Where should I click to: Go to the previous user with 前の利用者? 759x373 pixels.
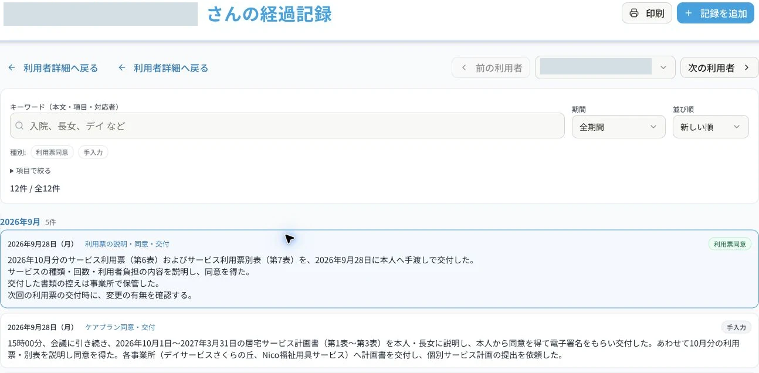(491, 67)
